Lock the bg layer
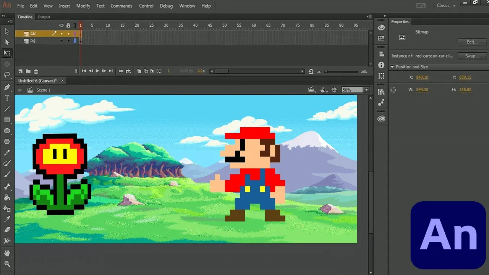The width and height of the screenshot is (489, 275). tap(68, 40)
